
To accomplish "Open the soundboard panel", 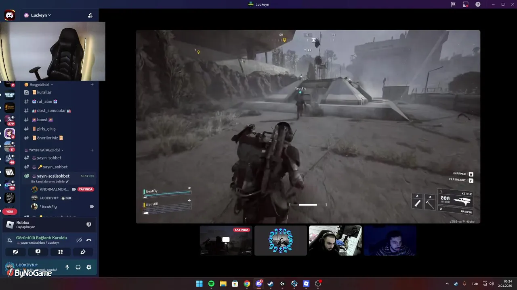I will [x=83, y=252].
